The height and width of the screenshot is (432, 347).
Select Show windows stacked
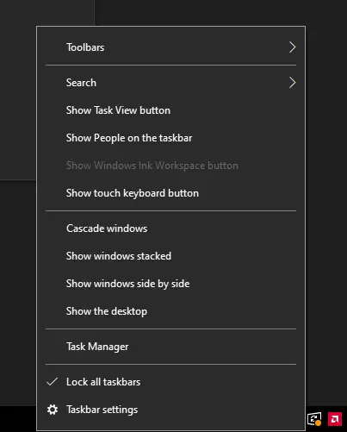170,256
